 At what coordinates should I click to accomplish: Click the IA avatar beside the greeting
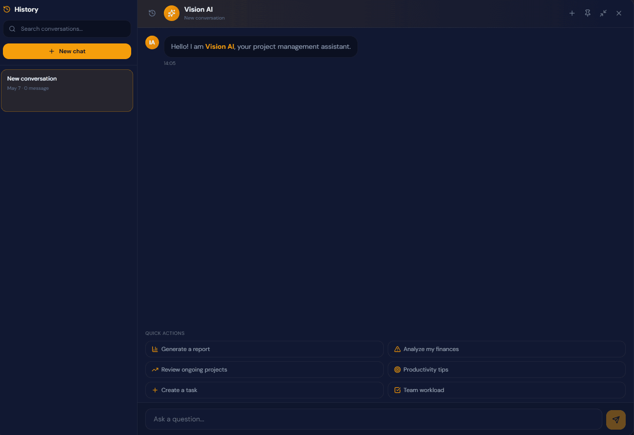tap(152, 42)
